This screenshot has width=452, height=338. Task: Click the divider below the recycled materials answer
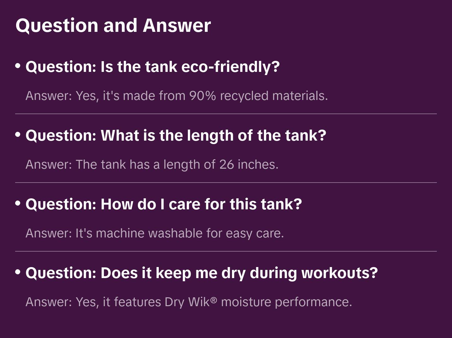[x=226, y=114]
